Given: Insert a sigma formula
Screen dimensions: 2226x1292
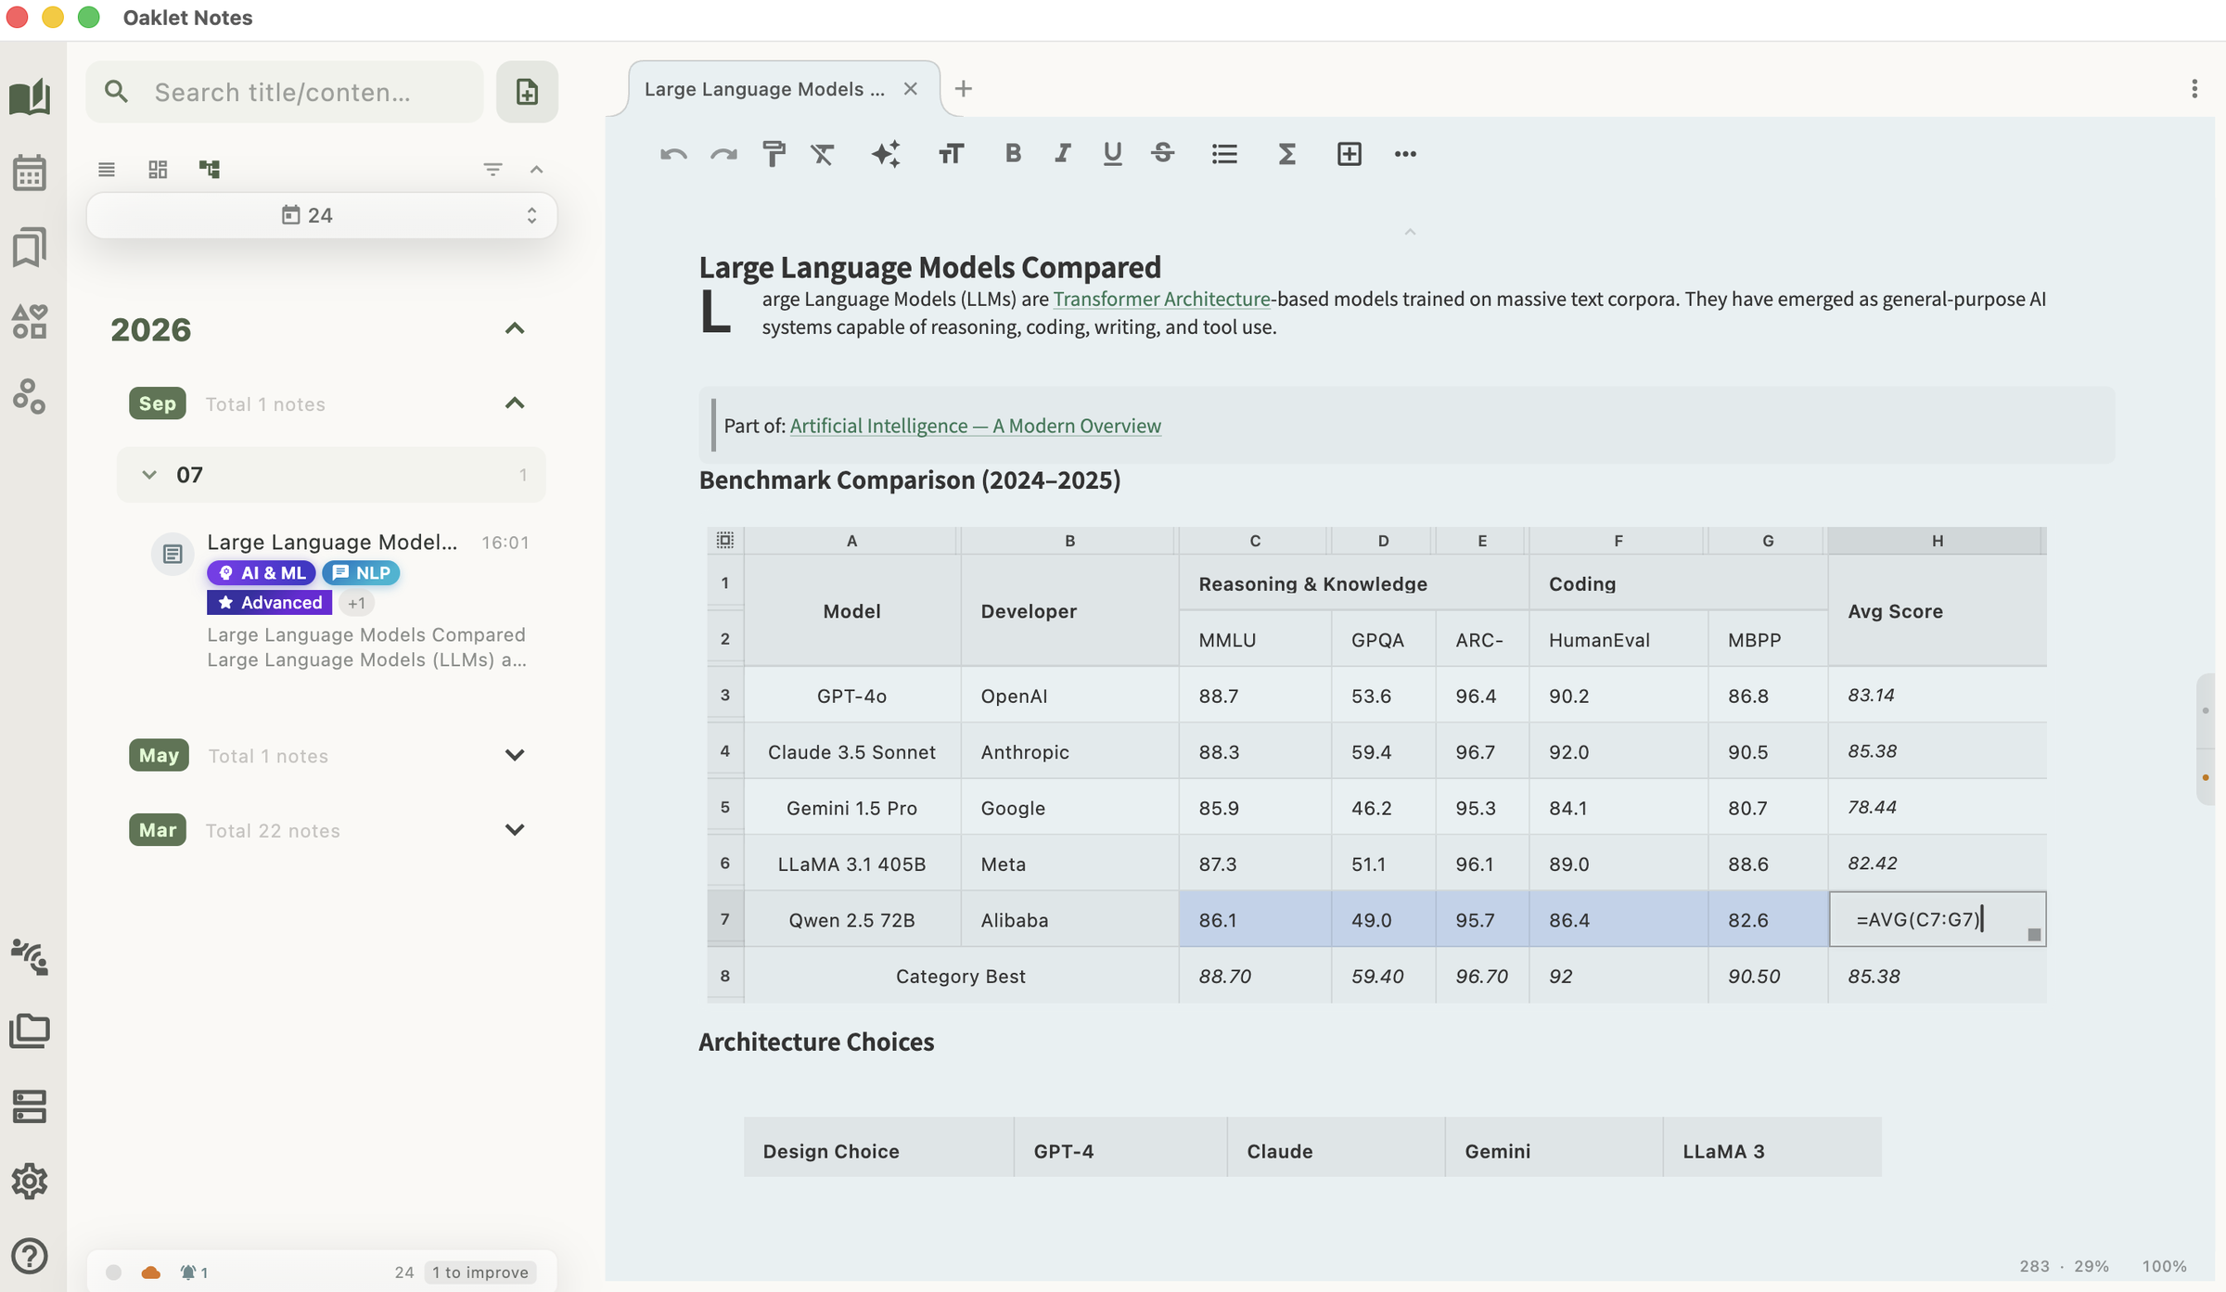Looking at the screenshot, I should [x=1286, y=154].
